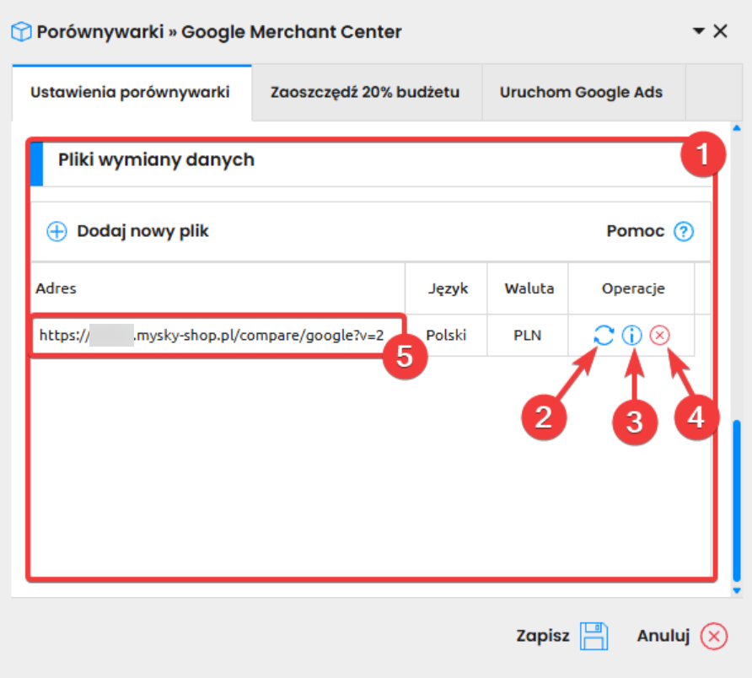Viewport: 752px width, 678px height.
Task: Click the Pomoc link
Action: pyautogui.click(x=650, y=231)
